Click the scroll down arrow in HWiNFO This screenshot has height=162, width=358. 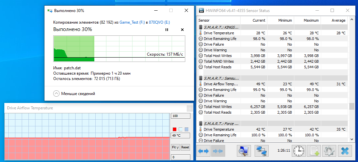click(351, 139)
